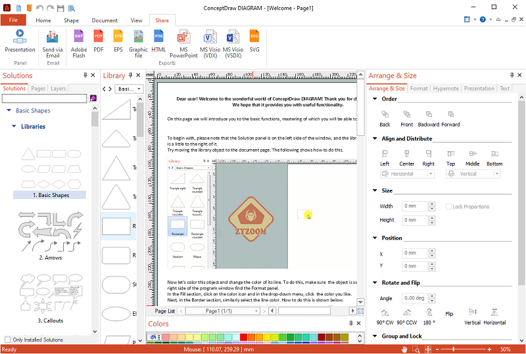Export to MS PowerPoint
This screenshot has height=354, width=526.
pyautogui.click(x=183, y=44)
